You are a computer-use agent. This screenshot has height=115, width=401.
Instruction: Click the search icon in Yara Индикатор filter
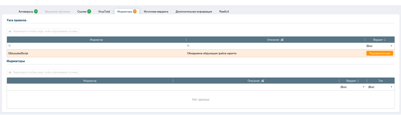(10, 46)
